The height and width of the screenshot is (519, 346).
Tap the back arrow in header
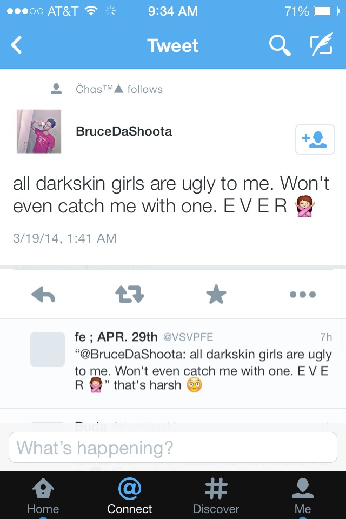tap(16, 45)
